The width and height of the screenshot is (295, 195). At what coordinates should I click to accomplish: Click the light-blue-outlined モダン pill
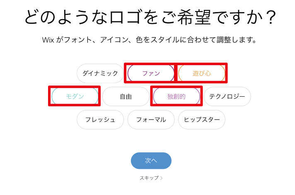[x=75, y=97]
